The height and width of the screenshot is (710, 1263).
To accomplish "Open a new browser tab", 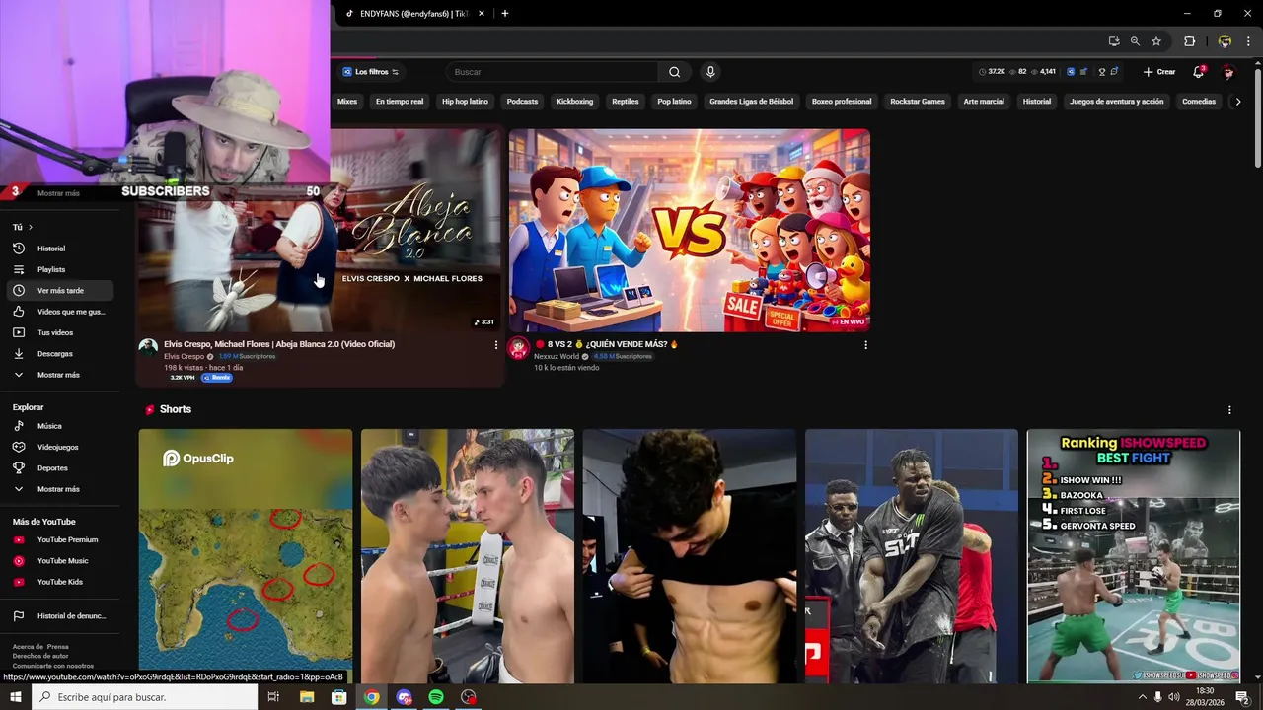I will (505, 14).
